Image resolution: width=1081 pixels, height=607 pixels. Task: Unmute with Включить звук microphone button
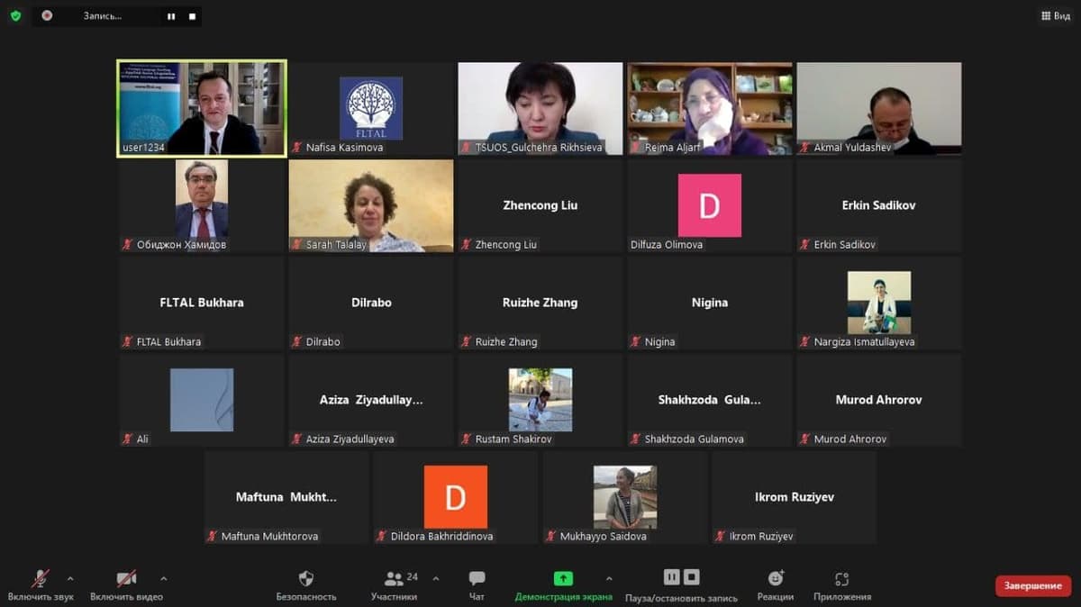41,585
